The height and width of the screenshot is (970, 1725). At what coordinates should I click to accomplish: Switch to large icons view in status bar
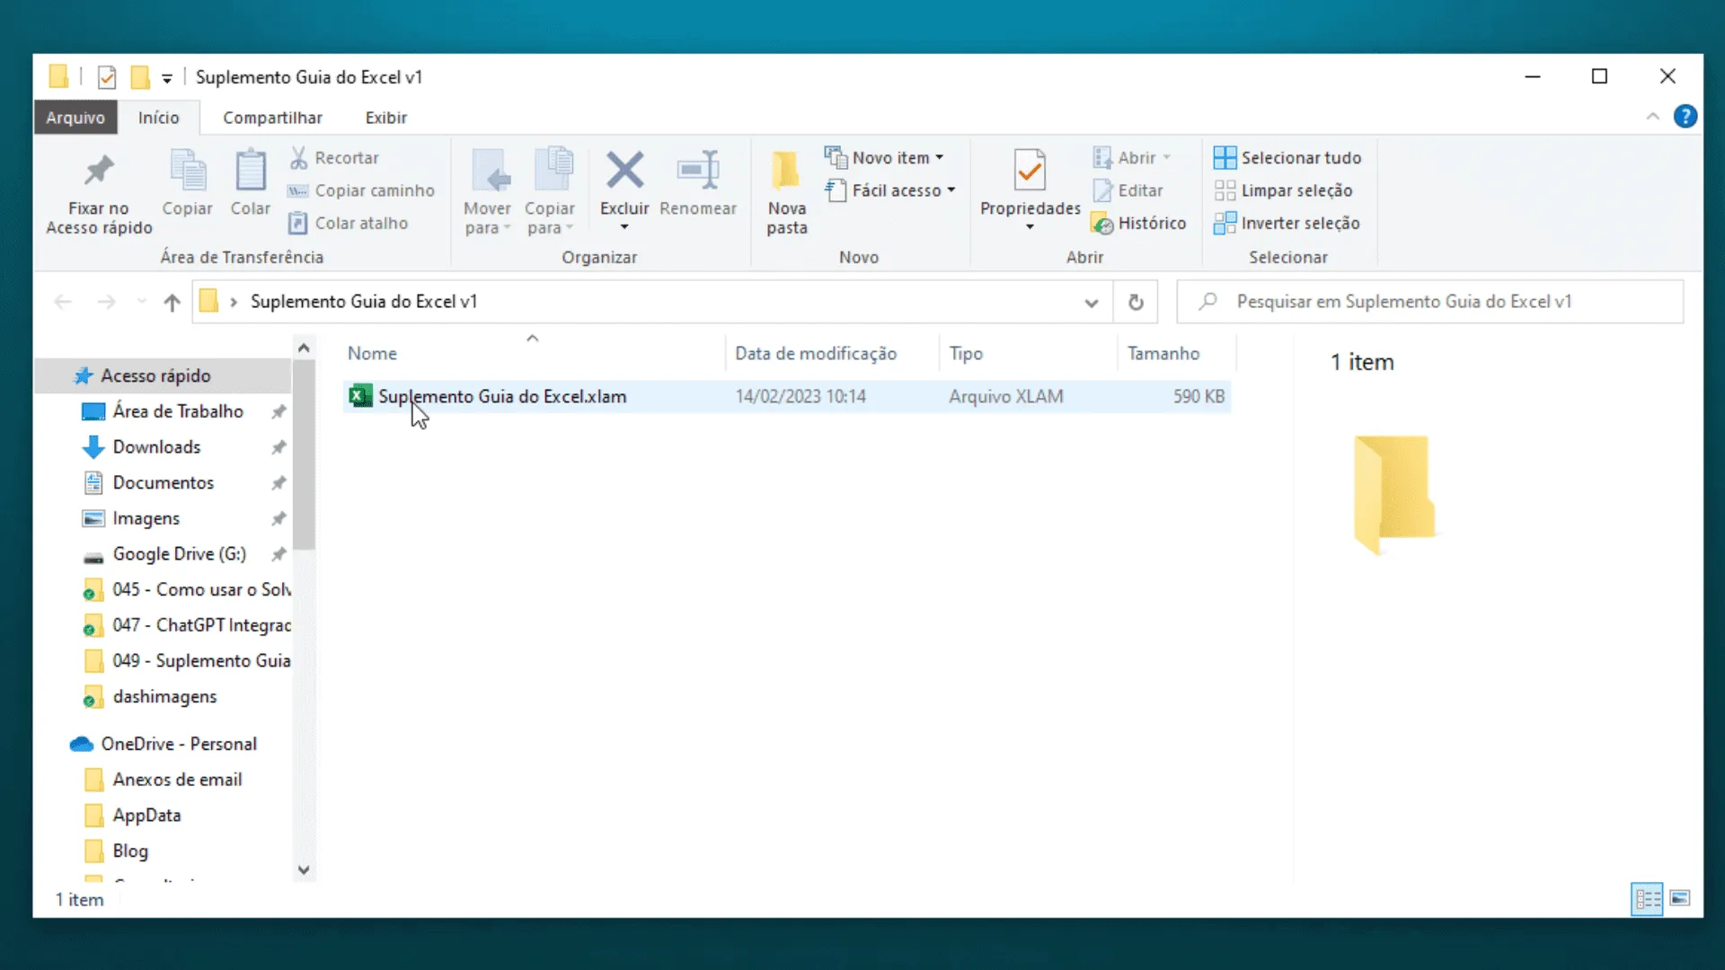click(1679, 898)
